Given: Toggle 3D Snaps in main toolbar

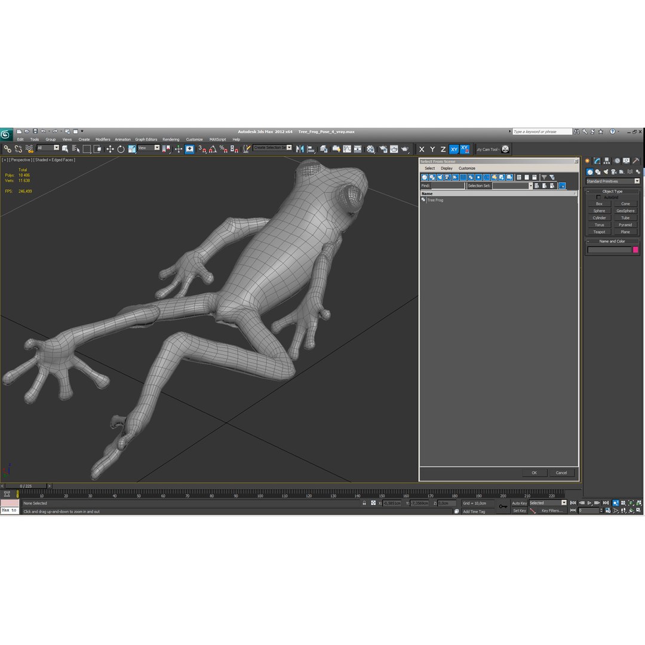Looking at the screenshot, I should coord(202,149).
